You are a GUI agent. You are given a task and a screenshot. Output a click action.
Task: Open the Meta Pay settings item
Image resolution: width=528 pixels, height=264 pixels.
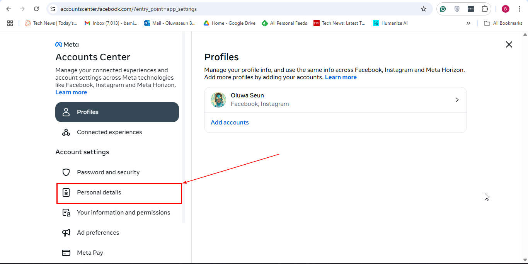[x=90, y=253]
